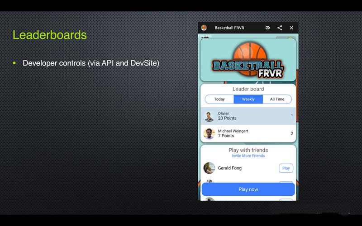The width and height of the screenshot is (362, 226).
Task: Tap the camera record icon in header
Action: pos(268,28)
